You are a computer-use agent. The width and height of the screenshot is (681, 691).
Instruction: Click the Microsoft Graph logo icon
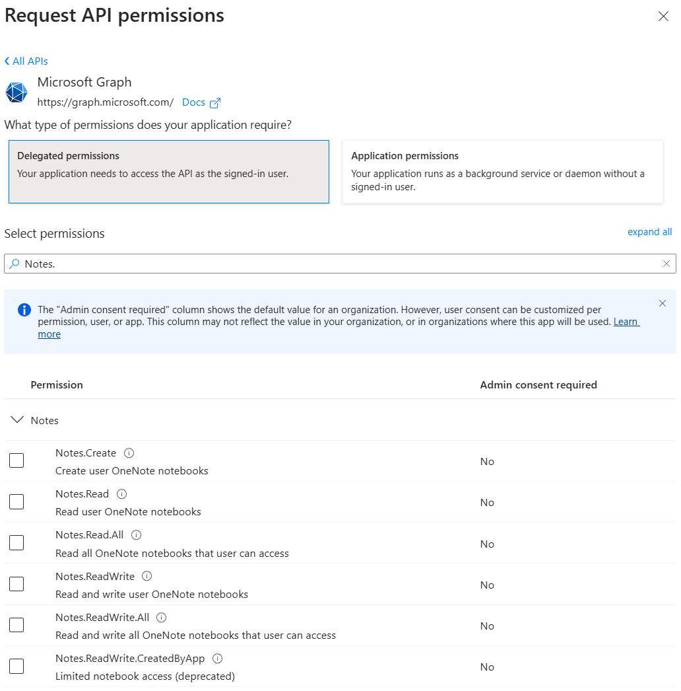pos(16,92)
